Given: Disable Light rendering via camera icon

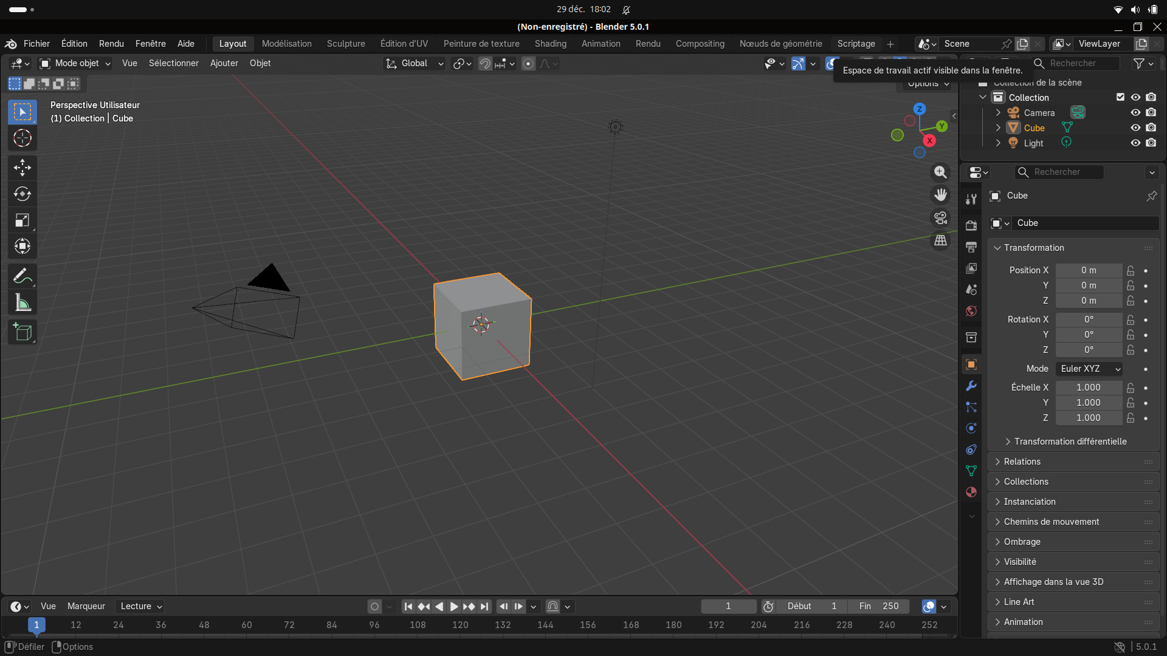Looking at the screenshot, I should pyautogui.click(x=1151, y=143).
